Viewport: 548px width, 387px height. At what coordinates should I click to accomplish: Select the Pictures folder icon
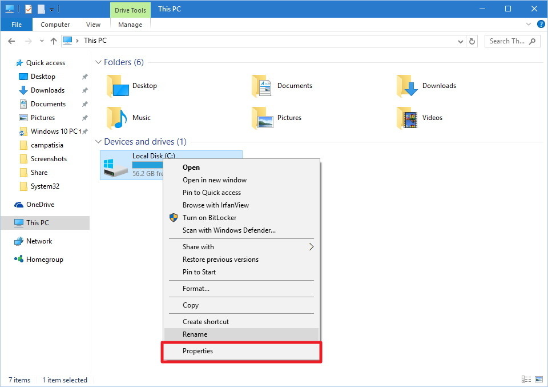click(263, 118)
